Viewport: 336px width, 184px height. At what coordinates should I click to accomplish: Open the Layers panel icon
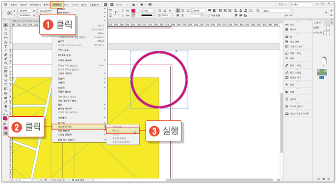coord(287,29)
